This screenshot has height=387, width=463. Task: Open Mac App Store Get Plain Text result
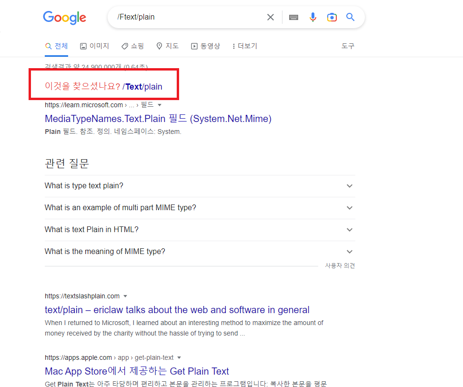137,371
